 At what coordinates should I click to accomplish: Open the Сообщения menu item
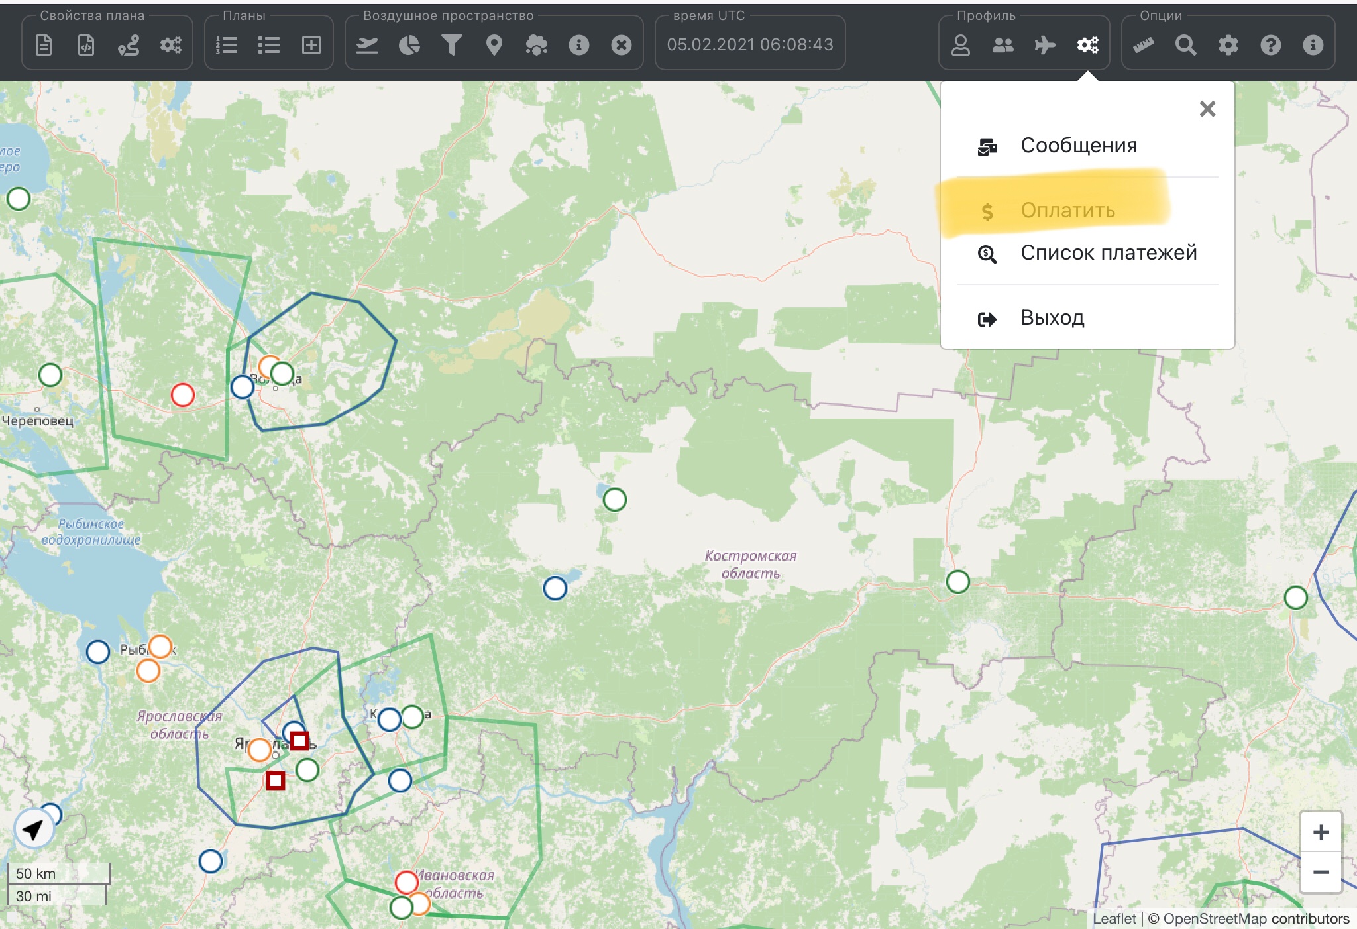click(x=1078, y=146)
